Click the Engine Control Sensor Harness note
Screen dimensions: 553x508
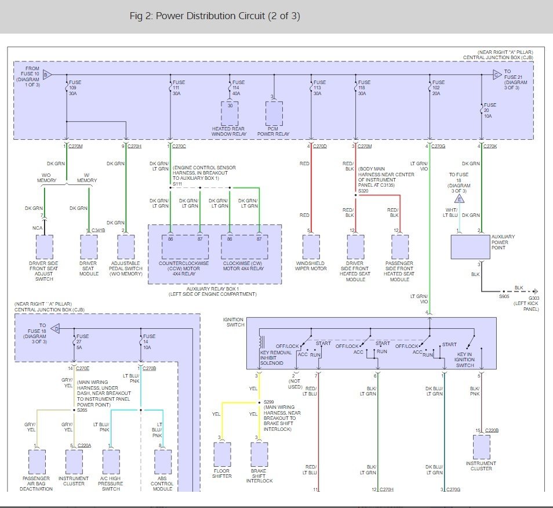click(x=204, y=173)
